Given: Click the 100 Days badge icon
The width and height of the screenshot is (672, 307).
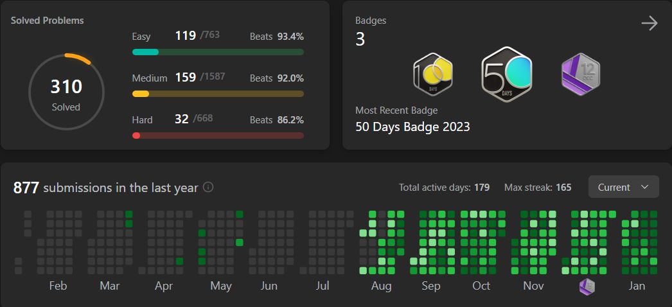Looking at the screenshot, I should (433, 74).
